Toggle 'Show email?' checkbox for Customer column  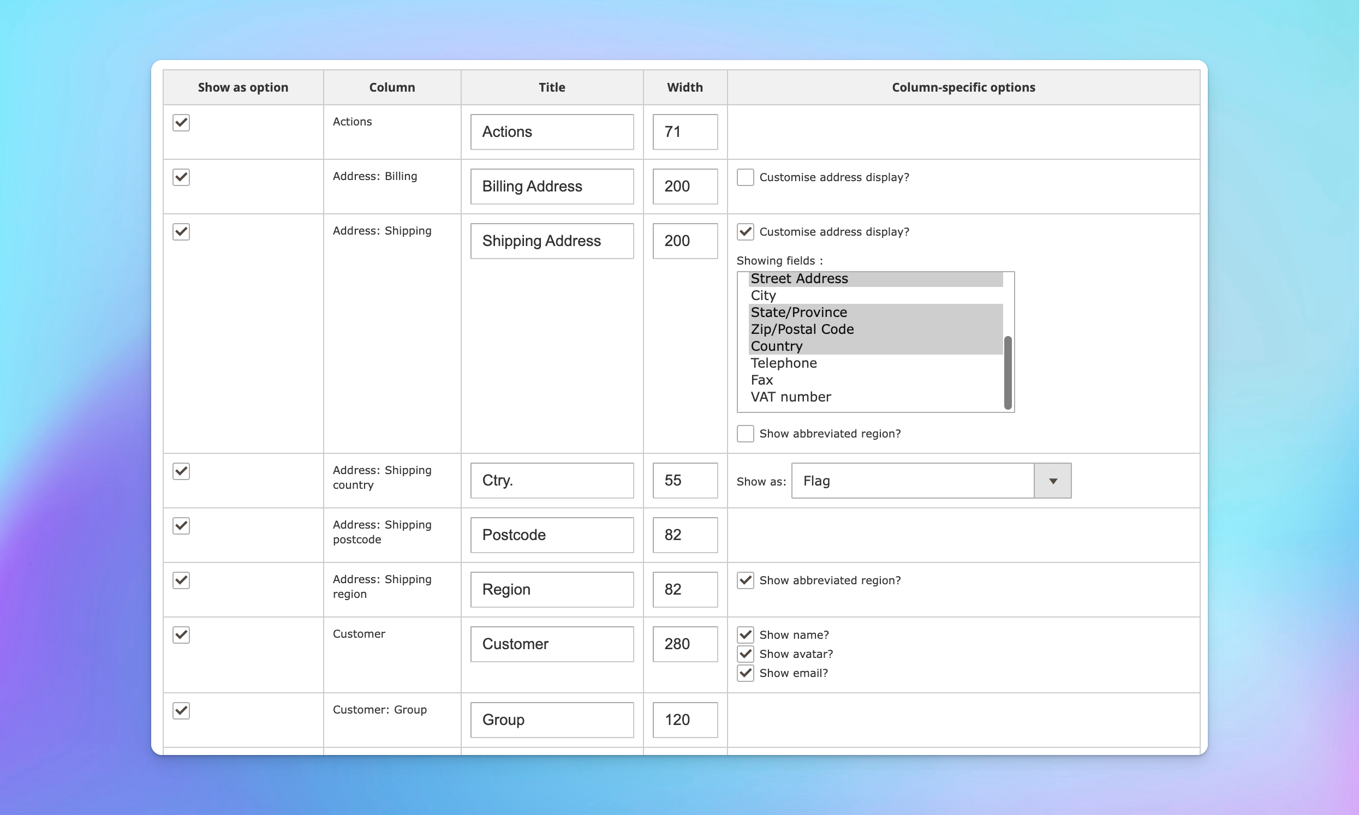[744, 673]
